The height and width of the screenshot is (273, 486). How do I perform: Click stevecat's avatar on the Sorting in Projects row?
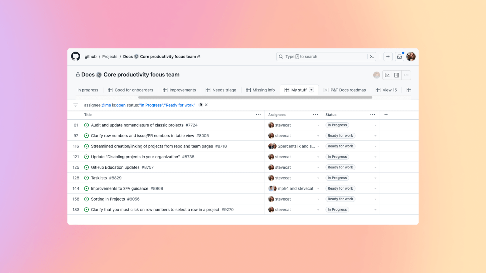(271, 199)
